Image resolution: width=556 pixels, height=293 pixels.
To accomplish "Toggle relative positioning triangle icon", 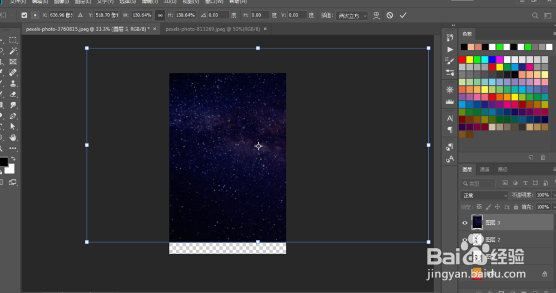I will point(81,15).
